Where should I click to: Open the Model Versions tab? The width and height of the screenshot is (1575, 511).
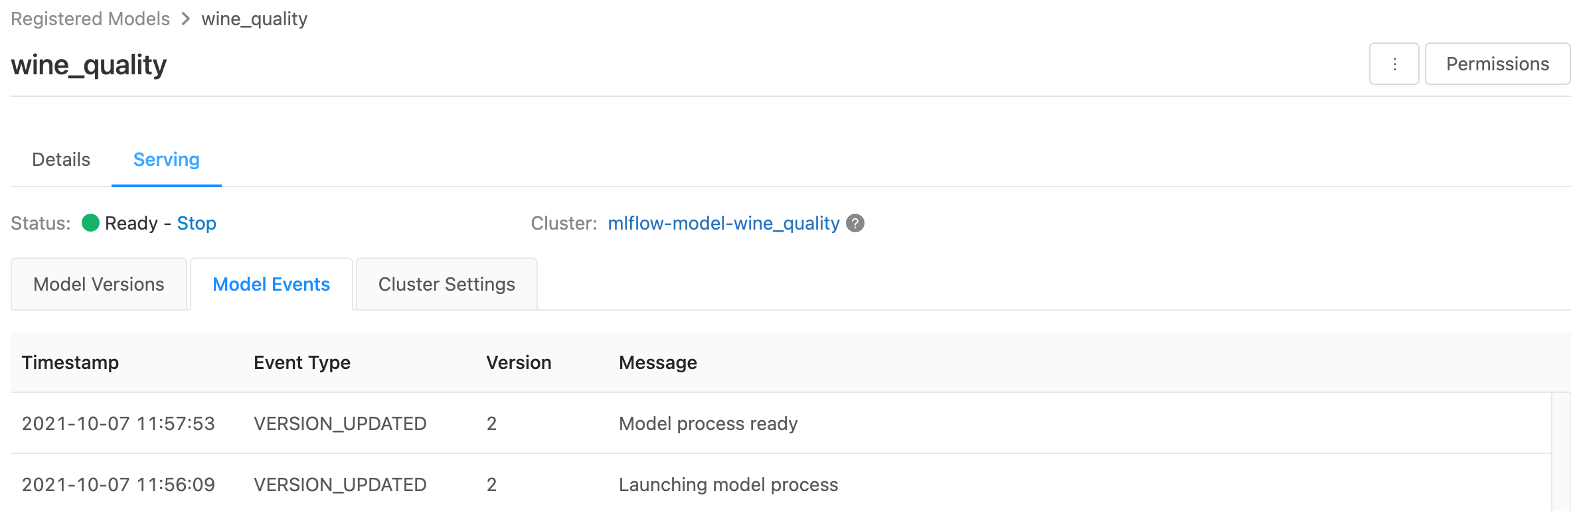point(99,284)
